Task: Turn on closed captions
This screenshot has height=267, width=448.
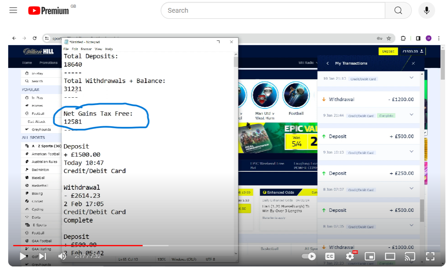Action: coord(330,256)
